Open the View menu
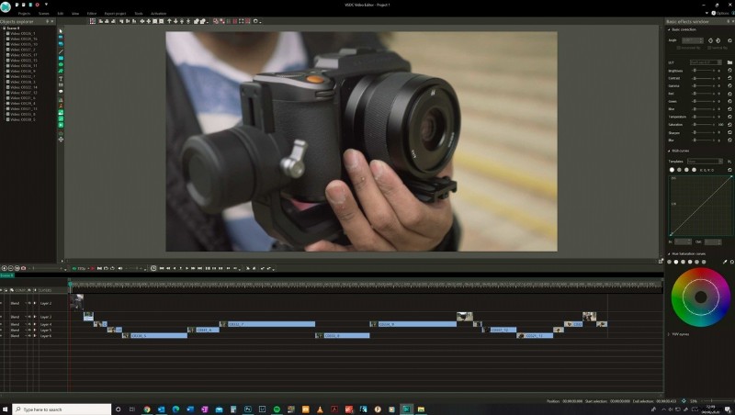The height and width of the screenshot is (415, 735). (x=75, y=14)
